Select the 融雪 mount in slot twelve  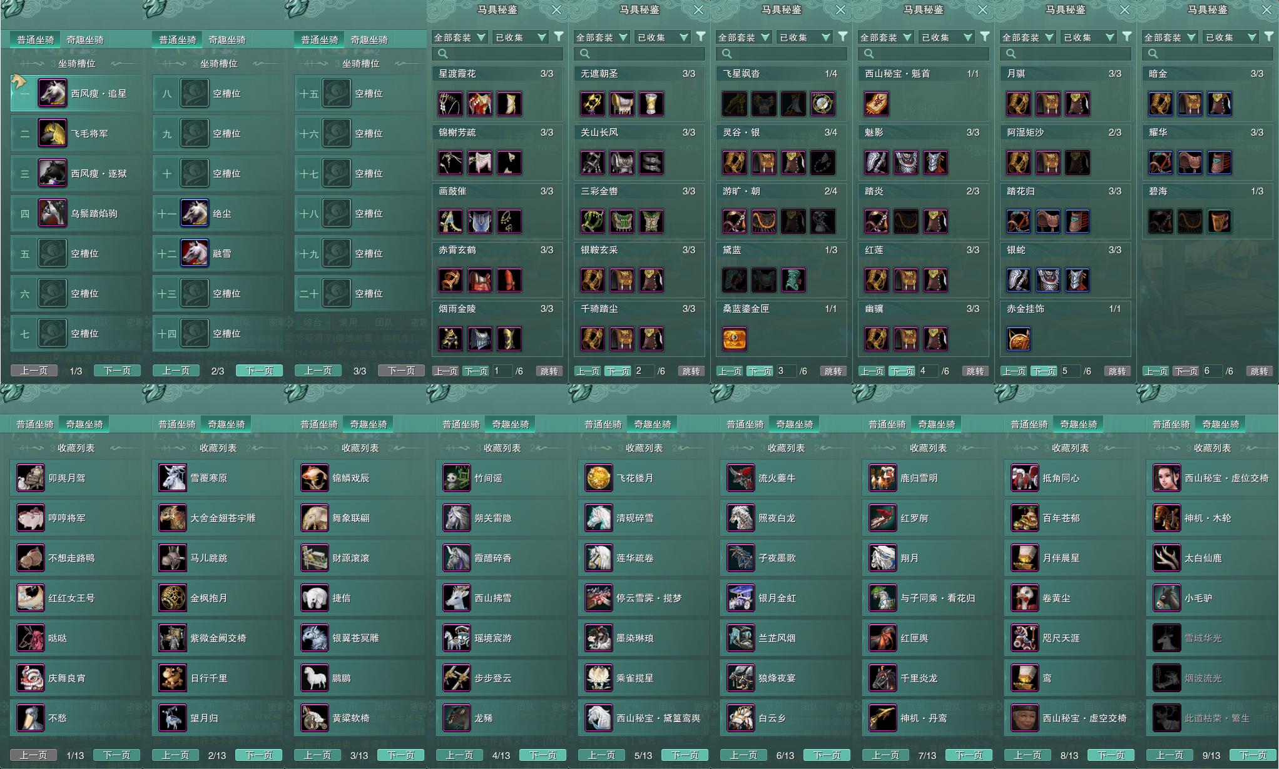click(195, 253)
